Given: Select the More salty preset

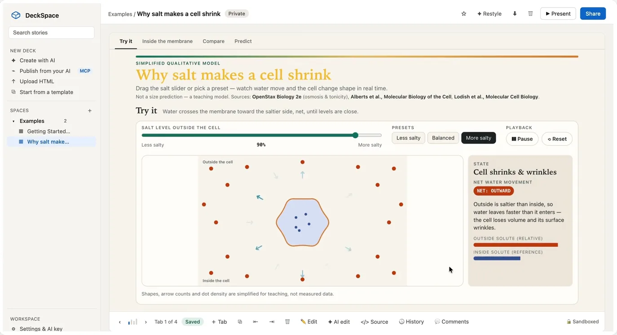Looking at the screenshot, I should (479, 138).
